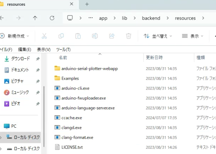Navigate forward with the arrow button
The height and width of the screenshot is (154, 216).
click(18, 18)
